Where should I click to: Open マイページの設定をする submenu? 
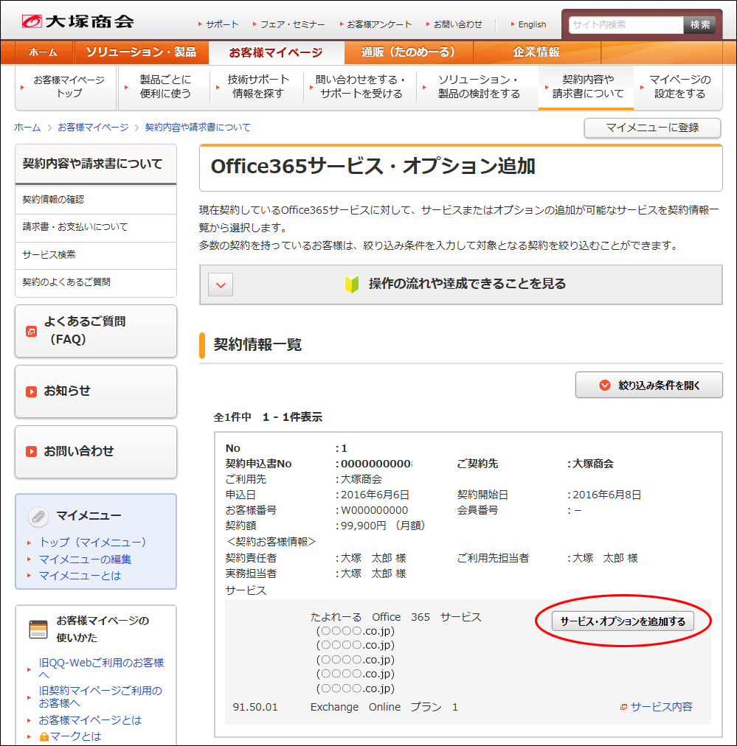679,87
